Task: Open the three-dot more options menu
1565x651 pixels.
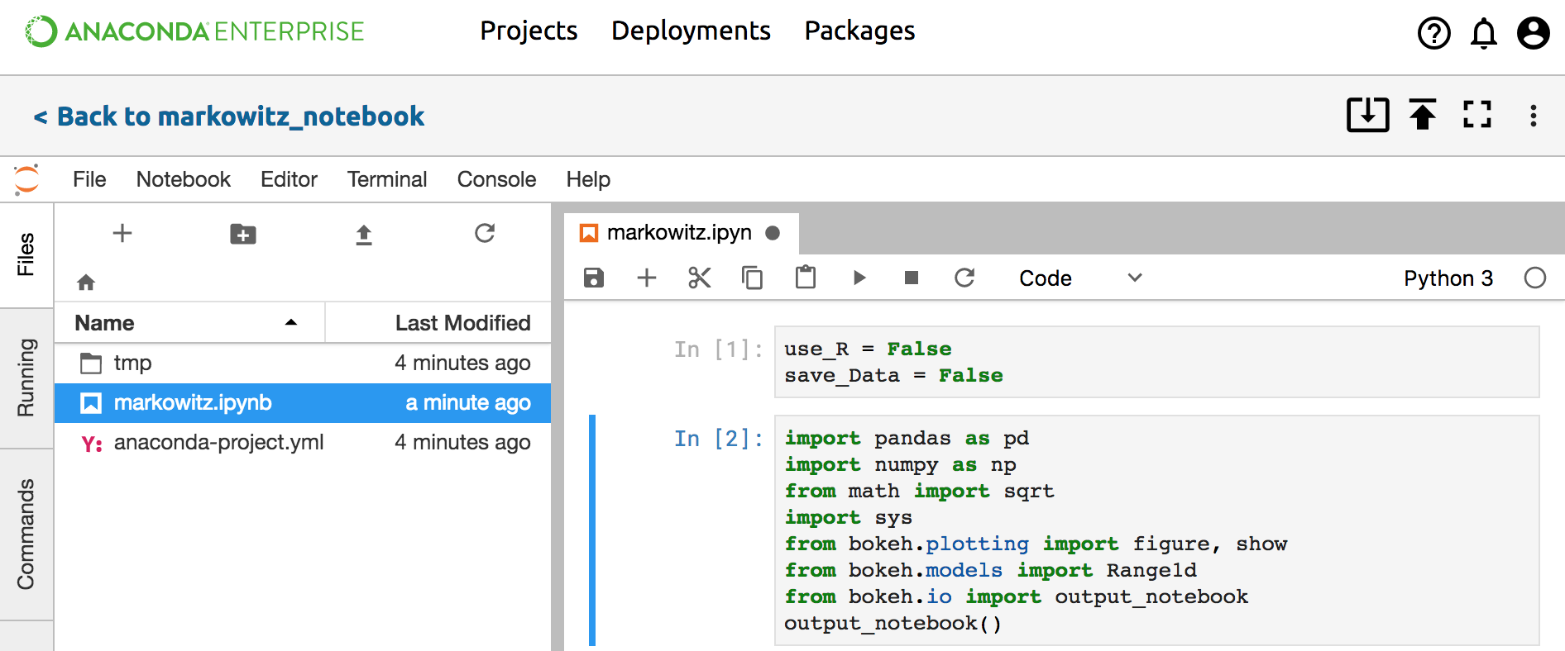Action: [1533, 116]
